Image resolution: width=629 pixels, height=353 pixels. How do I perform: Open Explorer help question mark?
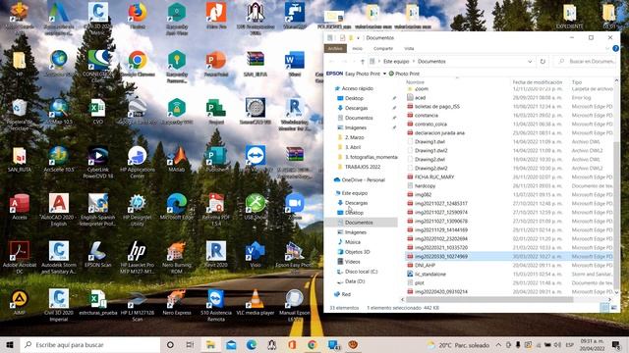615,48
